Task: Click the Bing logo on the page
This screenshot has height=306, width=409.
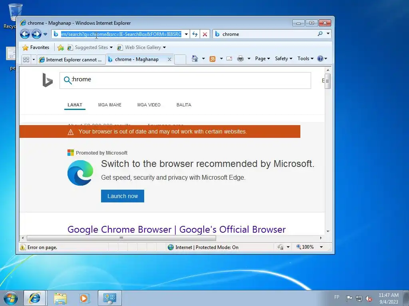Action: coord(48,80)
